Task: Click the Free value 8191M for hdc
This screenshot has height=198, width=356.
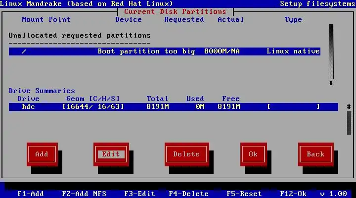Action: coord(229,107)
